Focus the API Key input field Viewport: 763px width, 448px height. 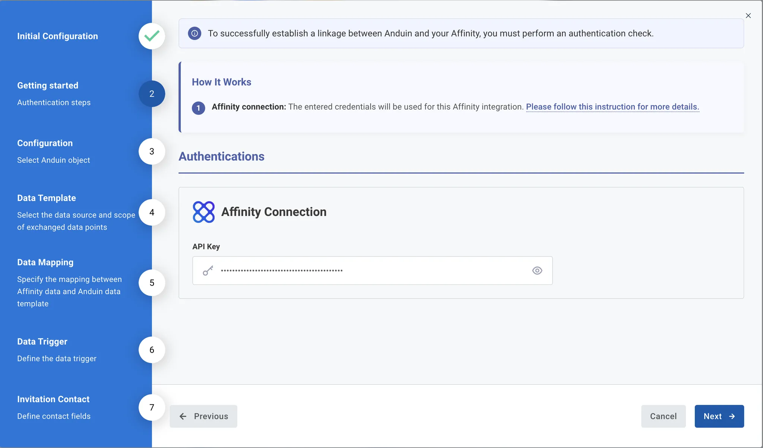[372, 271]
